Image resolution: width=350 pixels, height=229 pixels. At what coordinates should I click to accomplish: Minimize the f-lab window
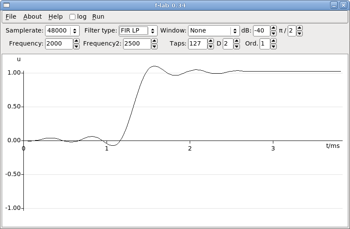pyautogui.click(x=334, y=5)
